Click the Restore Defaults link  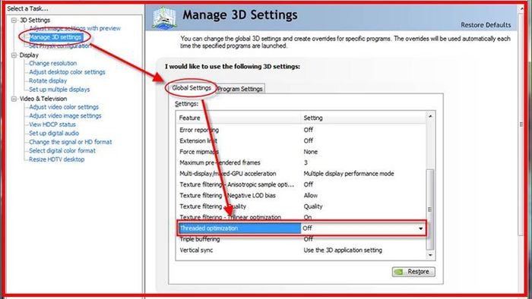pos(486,25)
